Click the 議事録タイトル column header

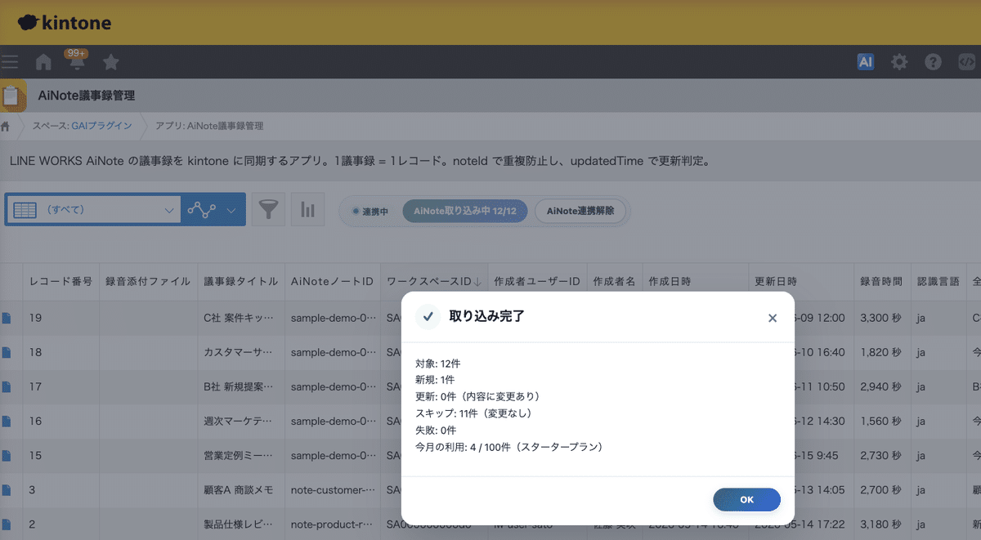(240, 282)
